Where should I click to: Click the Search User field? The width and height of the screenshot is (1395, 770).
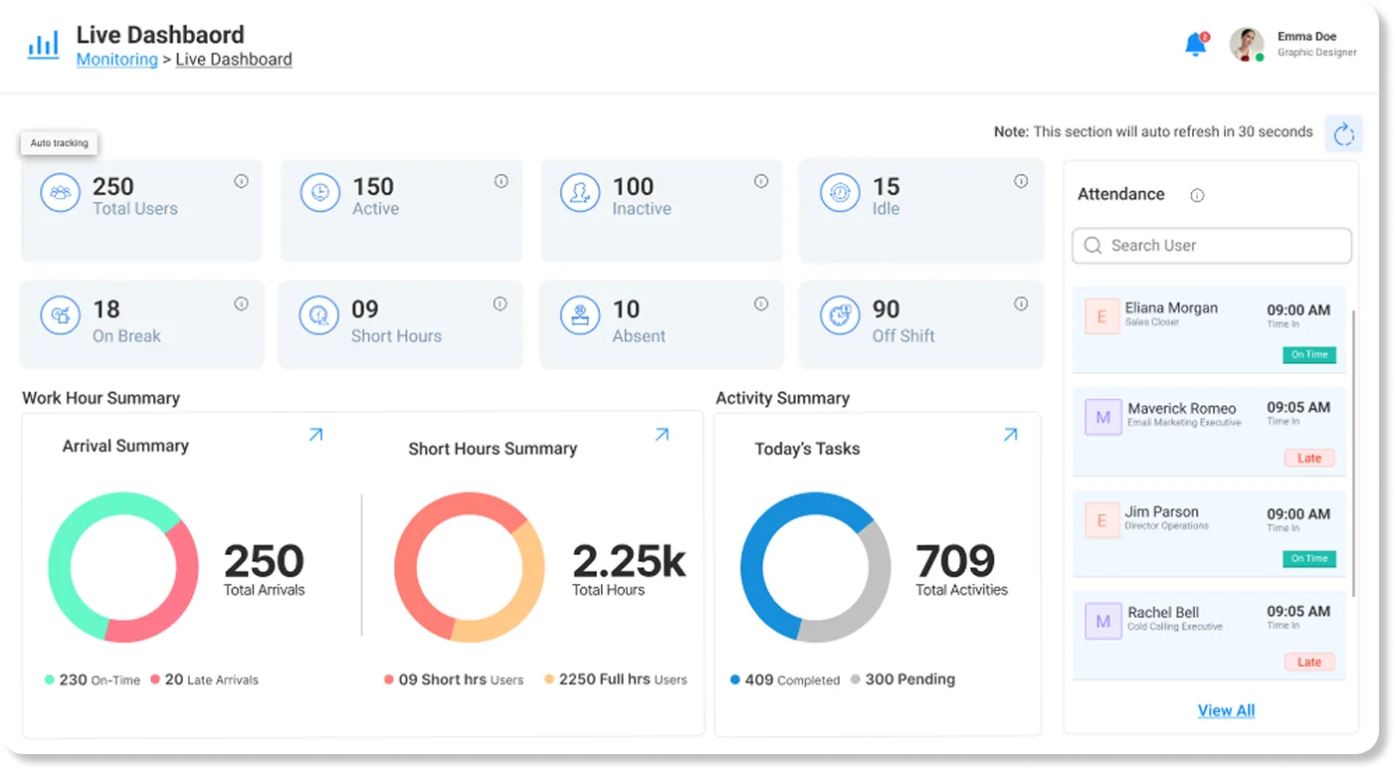click(1212, 246)
